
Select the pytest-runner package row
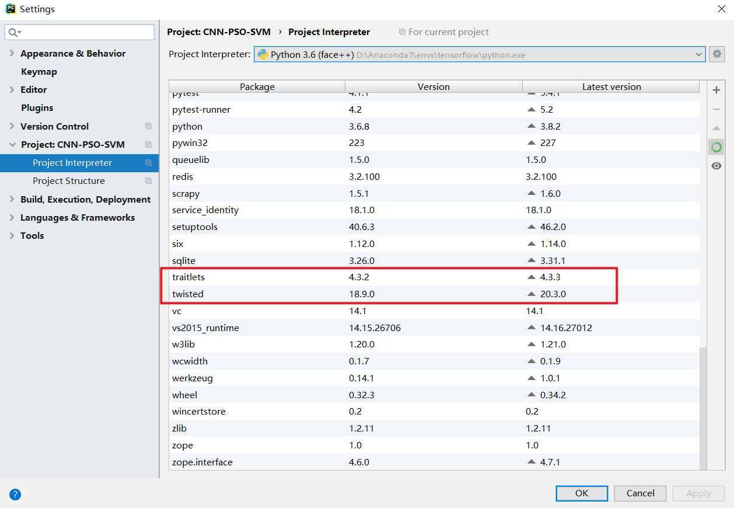pos(435,110)
